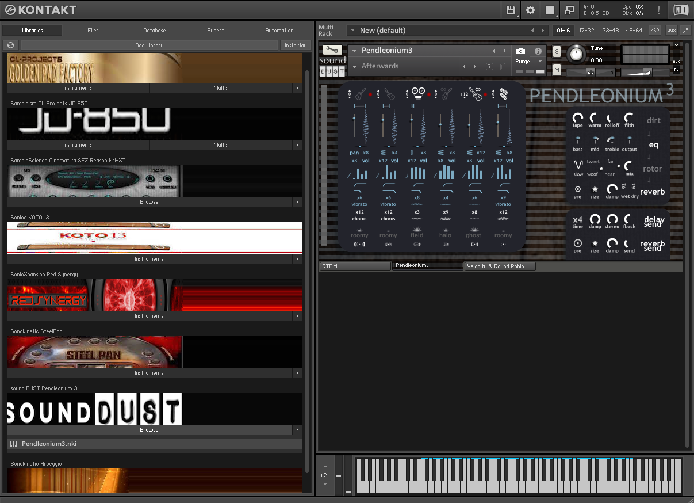
Task: Select rack page 17-32
Action: tap(587, 30)
